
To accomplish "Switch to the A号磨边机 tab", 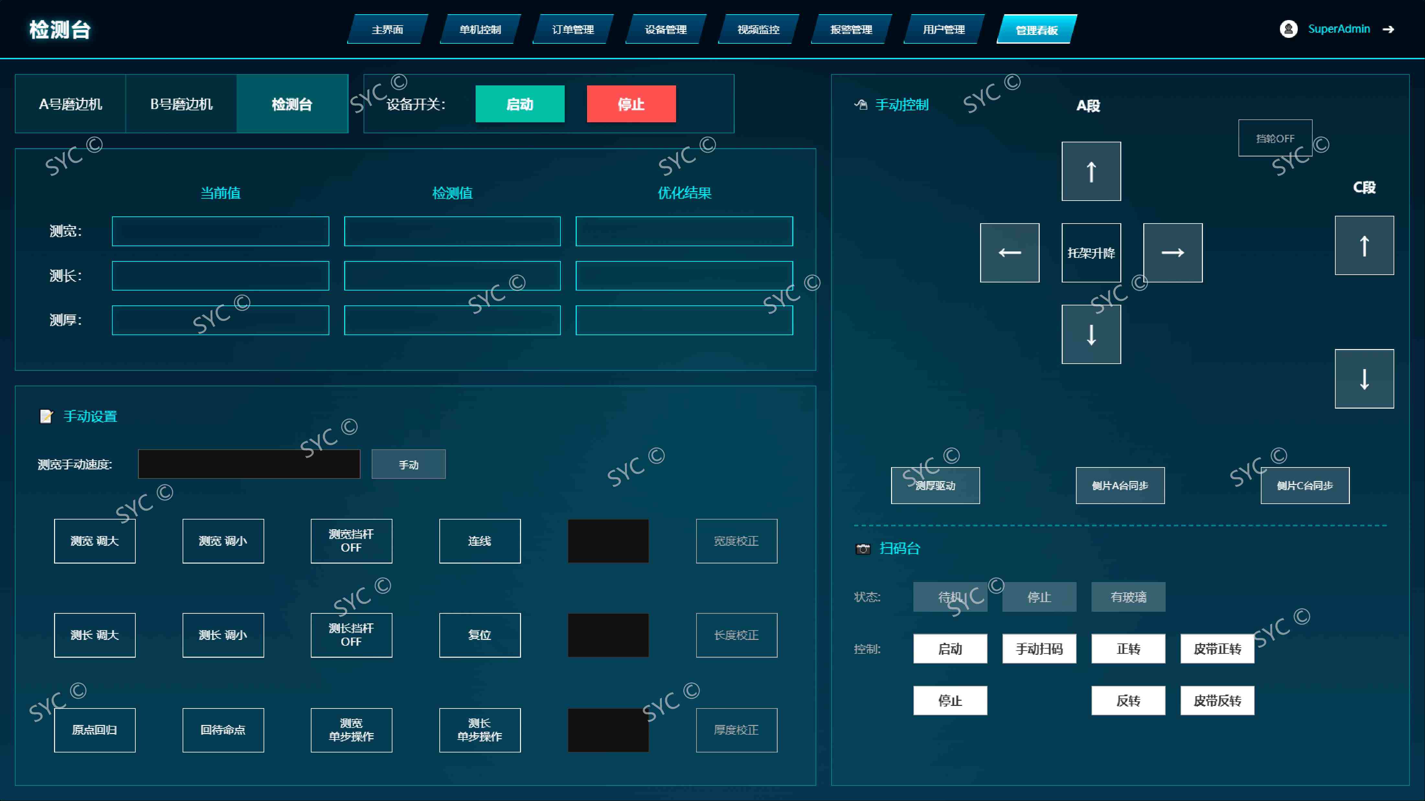I will click(70, 104).
